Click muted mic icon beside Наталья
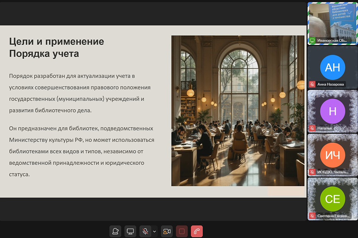Viewport: 358px width, 238px height. tap(312, 128)
